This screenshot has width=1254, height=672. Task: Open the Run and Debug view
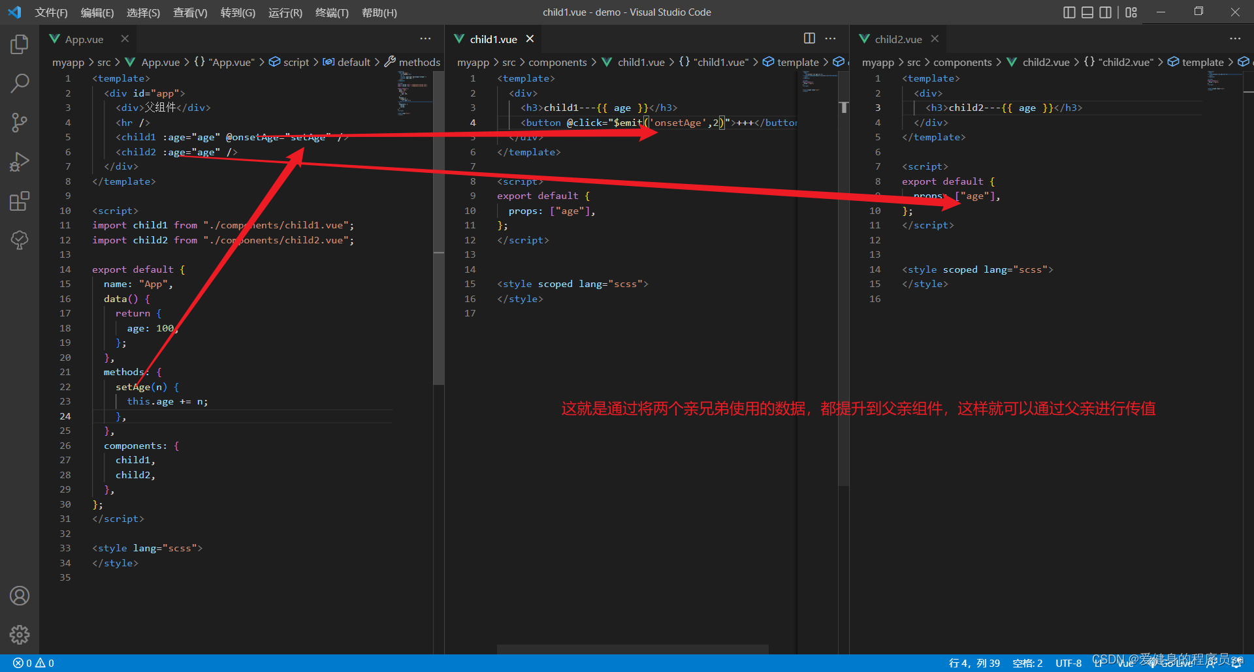pyautogui.click(x=20, y=161)
